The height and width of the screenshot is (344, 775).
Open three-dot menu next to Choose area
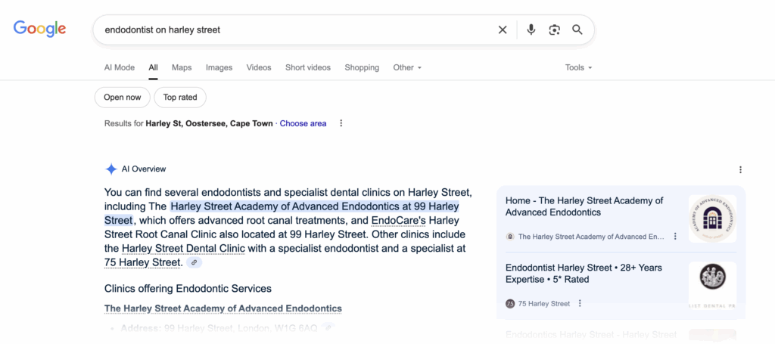coord(341,123)
